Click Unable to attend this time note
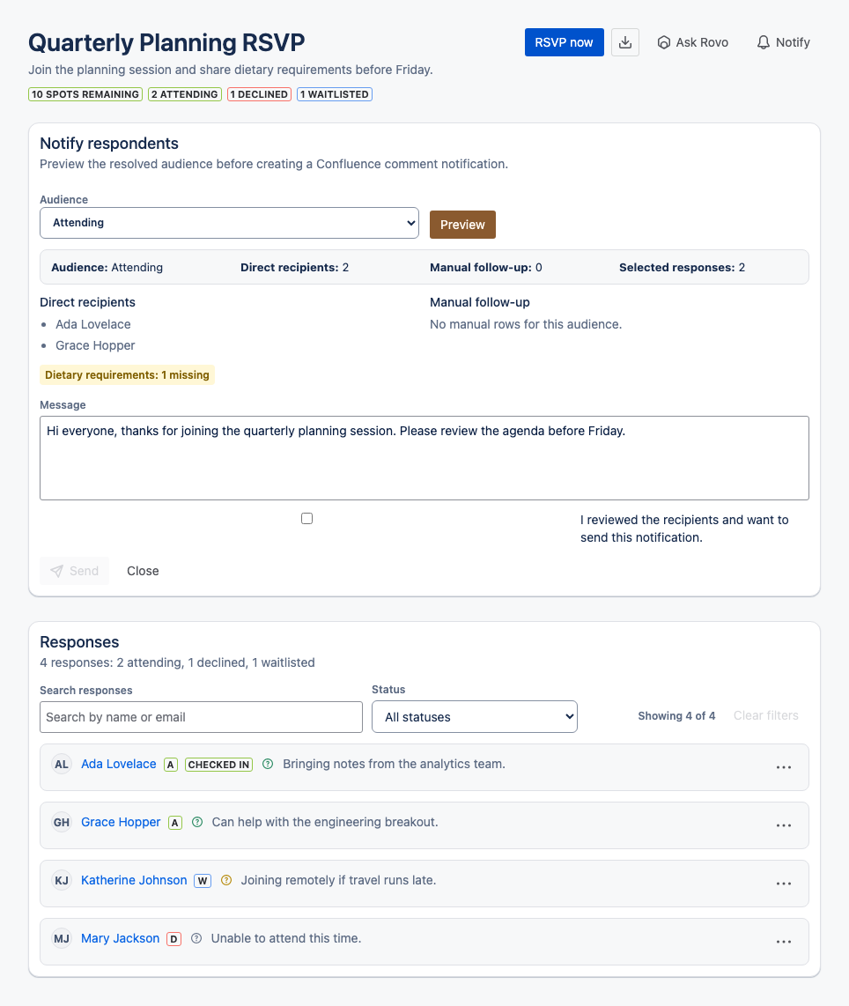 (x=286, y=939)
